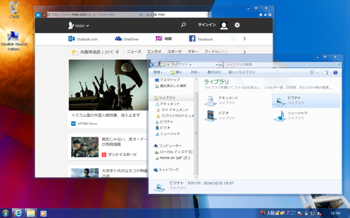Open the view options dropdown arrow in Explorer

(x=317, y=72)
